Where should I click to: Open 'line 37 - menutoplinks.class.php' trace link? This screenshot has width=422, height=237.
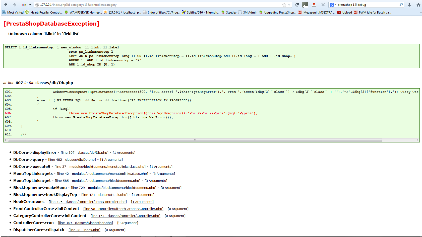coord(100,167)
